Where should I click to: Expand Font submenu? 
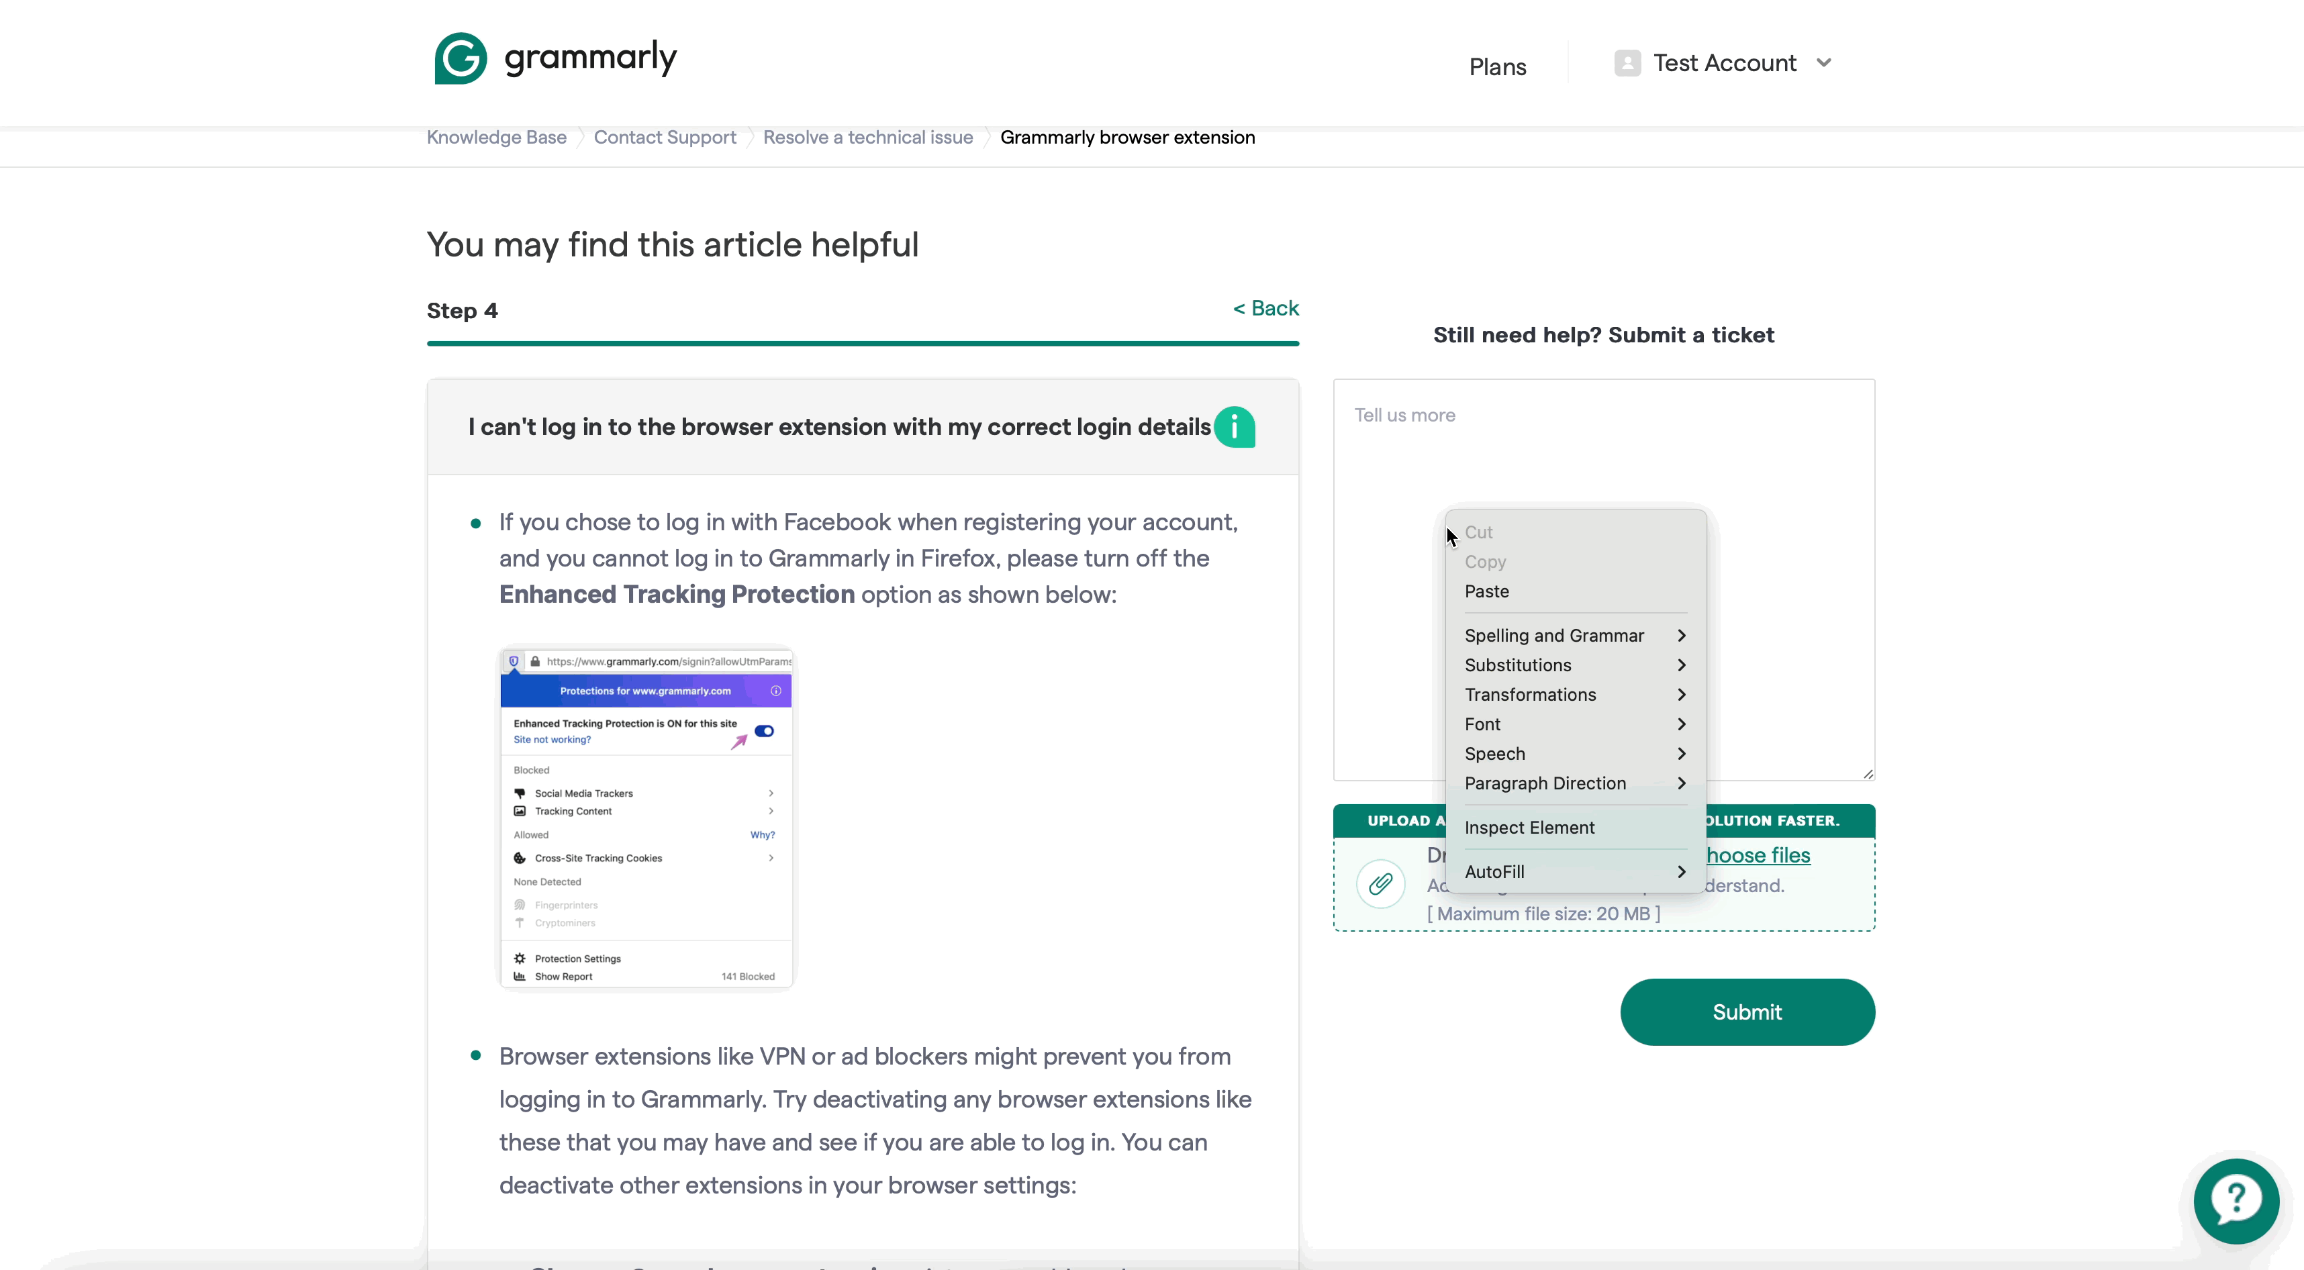point(1575,724)
